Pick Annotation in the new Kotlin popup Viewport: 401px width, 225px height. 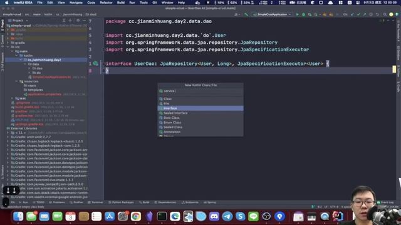[x=200, y=132]
